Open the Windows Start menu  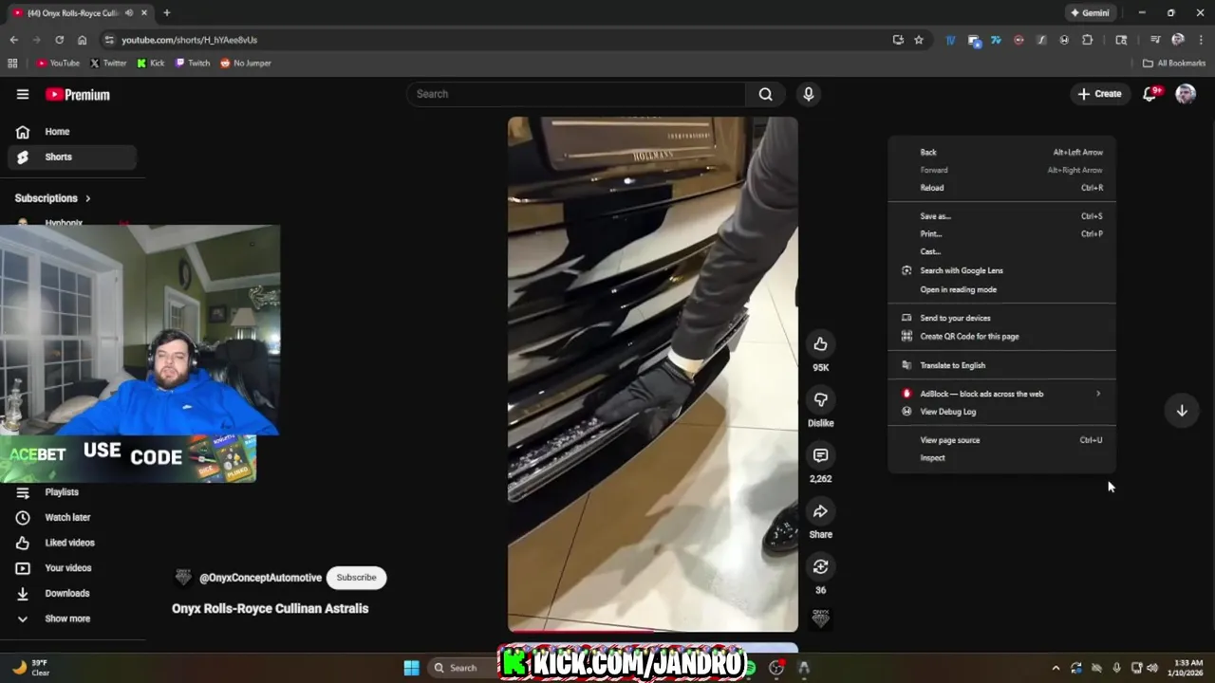(411, 668)
